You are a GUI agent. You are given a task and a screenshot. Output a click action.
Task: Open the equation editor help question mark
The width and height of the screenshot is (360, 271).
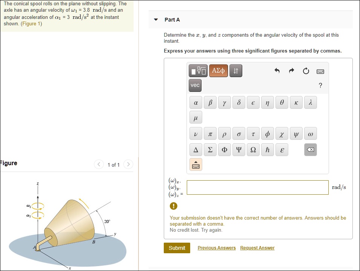click(320, 85)
